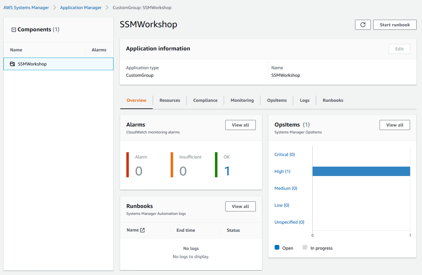
Task: Open Medium (0) OpsItems link
Action: [286, 188]
